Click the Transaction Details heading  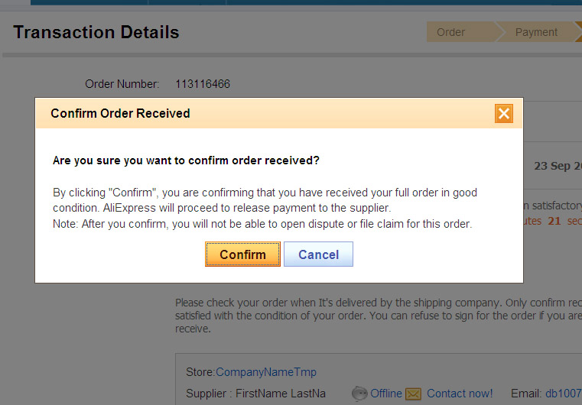[96, 32]
